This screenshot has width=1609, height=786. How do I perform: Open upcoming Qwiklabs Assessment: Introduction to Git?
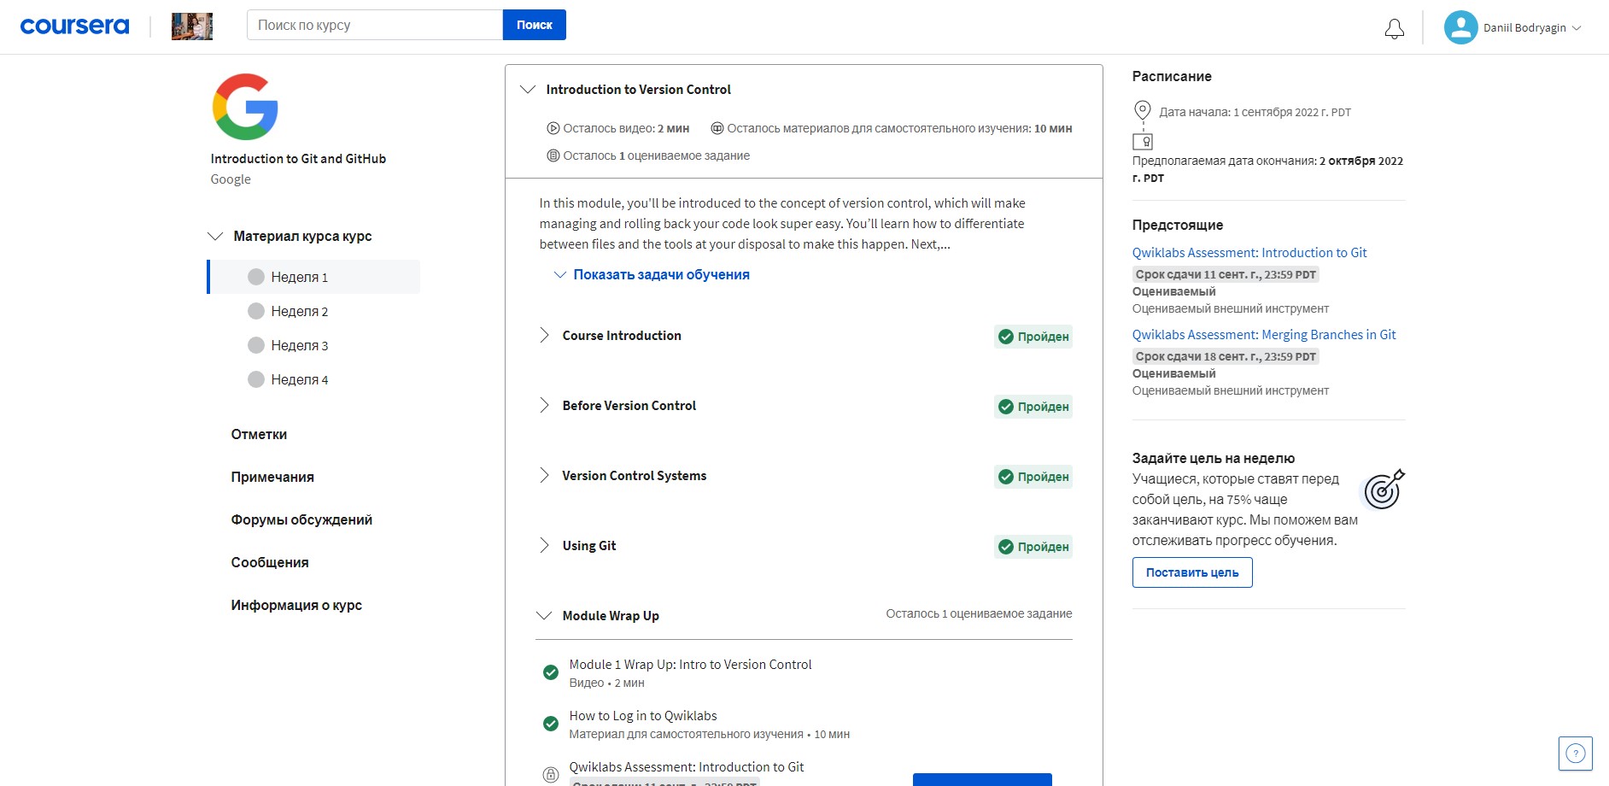coord(1249,253)
